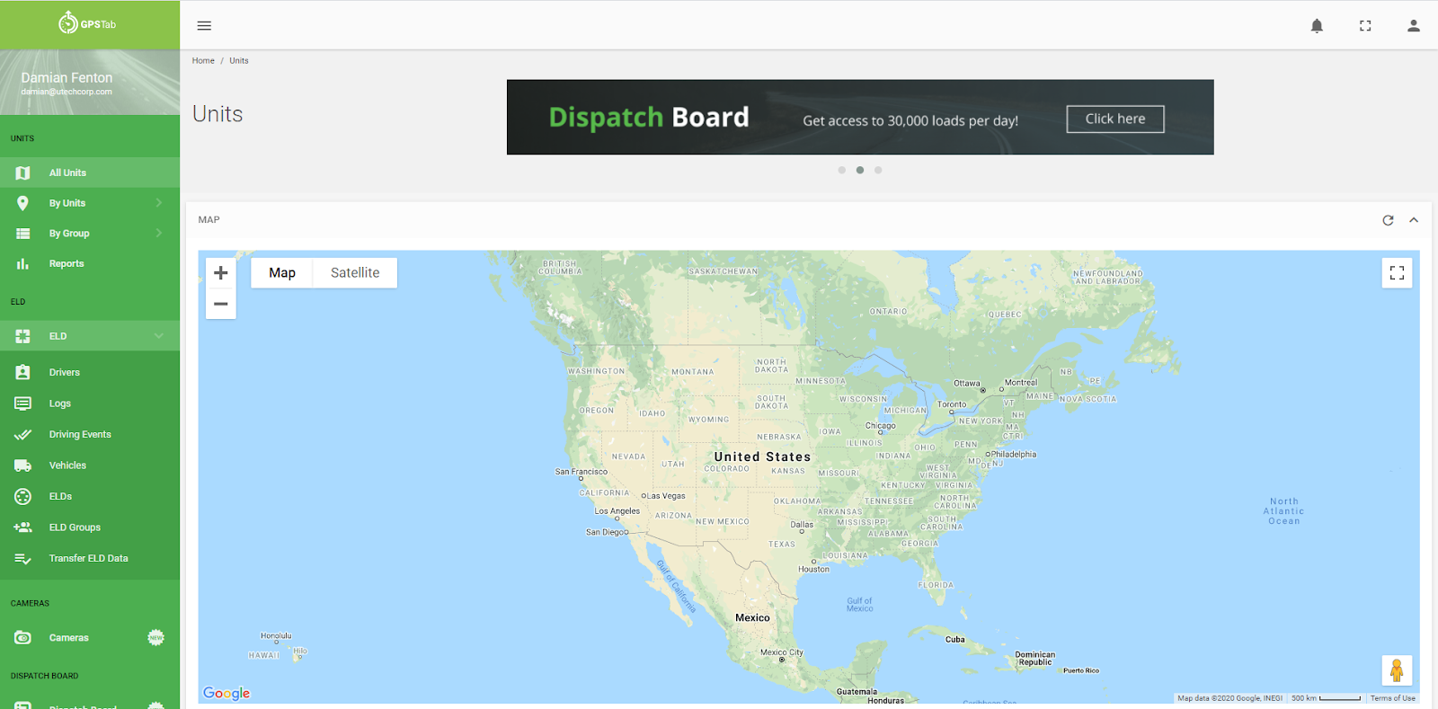1438x709 pixels.
Task: Switch to Satellite view tab
Action: (355, 273)
